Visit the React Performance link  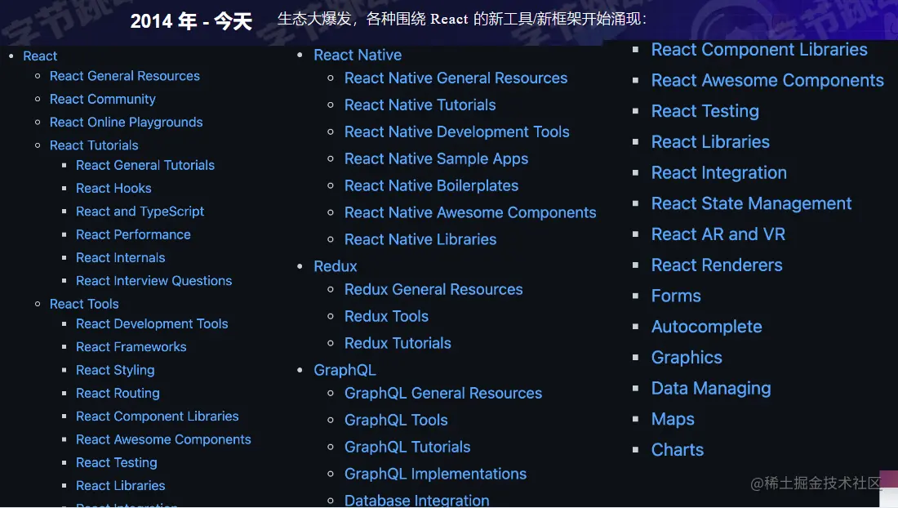133,235
